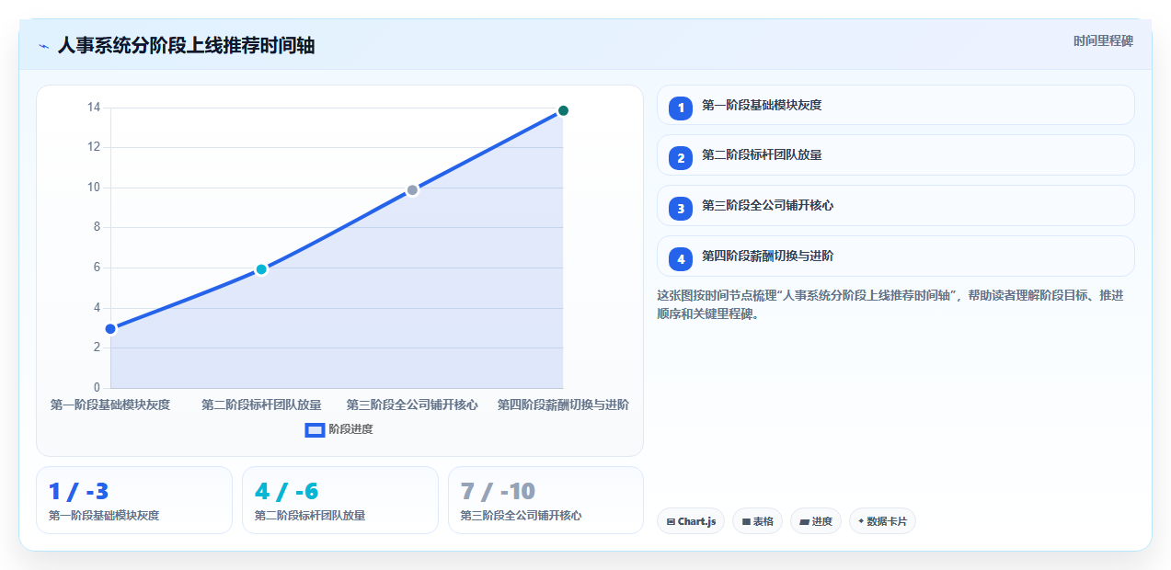Open the 7 / -10 data card
Screen dimensions: 1171x570
click(x=545, y=500)
